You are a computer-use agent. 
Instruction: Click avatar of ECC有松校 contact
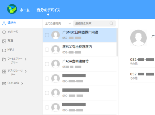(56, 50)
